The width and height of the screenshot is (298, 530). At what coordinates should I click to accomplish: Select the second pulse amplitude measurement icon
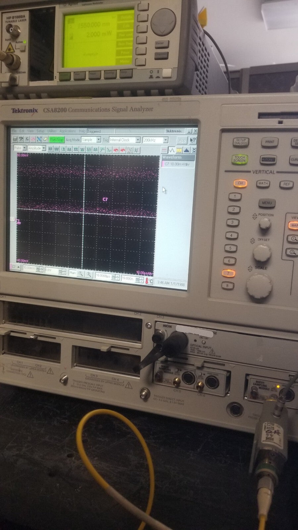57,149
